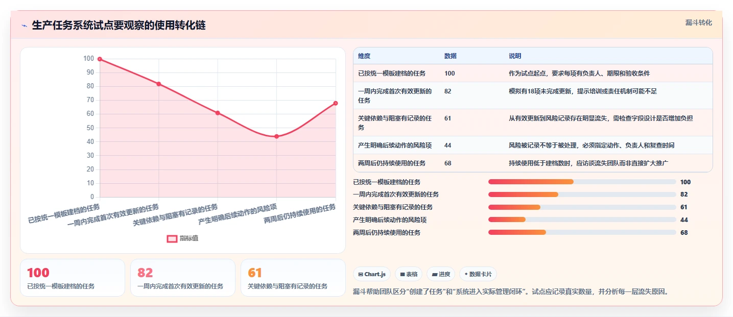The height and width of the screenshot is (317, 733).
Task: Click progress bar for 两周后仍持续使用的任务
Action: tap(582, 232)
